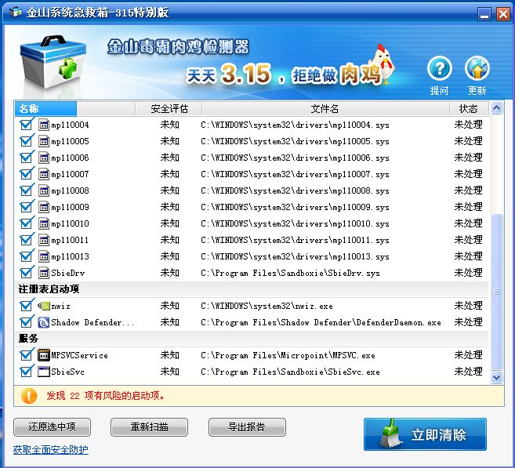Click the mp110009 driver file icon

click(x=44, y=207)
